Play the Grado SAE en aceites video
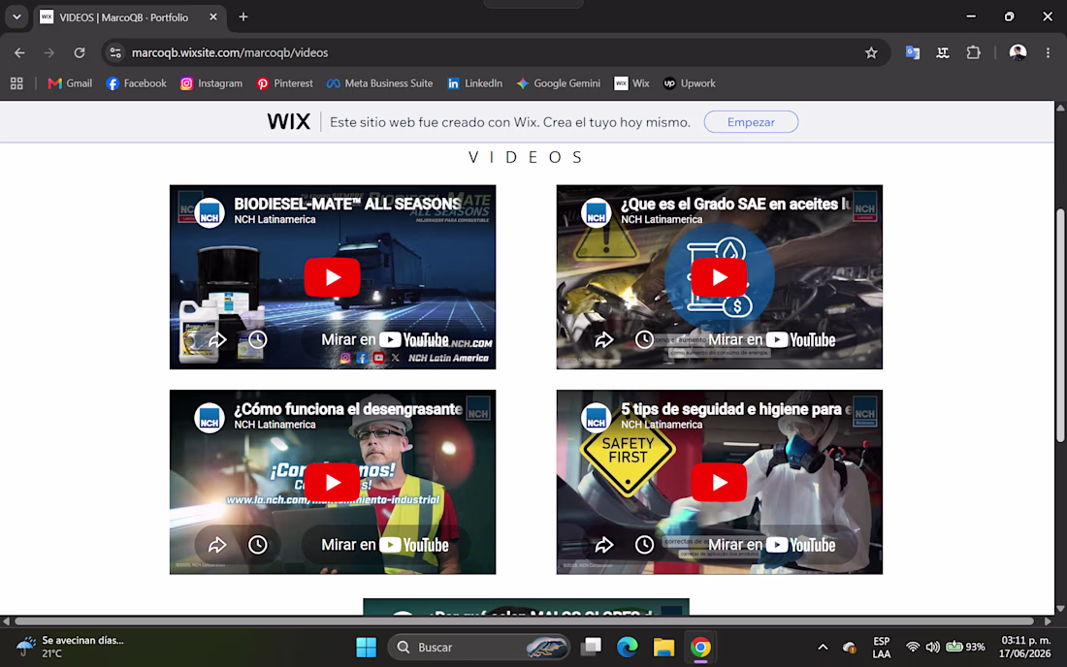This screenshot has width=1067, height=667. (720, 277)
